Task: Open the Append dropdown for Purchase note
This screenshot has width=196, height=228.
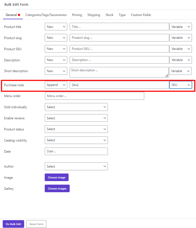Action: (56, 85)
